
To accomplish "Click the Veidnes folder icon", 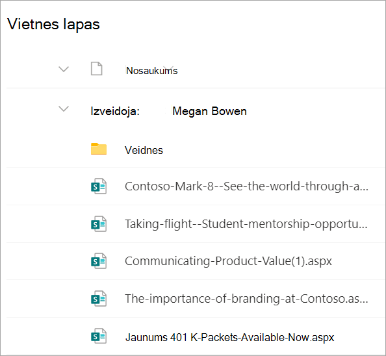I will 99,149.
